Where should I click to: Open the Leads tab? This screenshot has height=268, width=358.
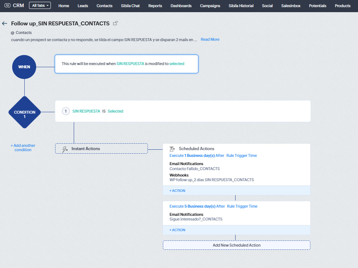point(83,6)
